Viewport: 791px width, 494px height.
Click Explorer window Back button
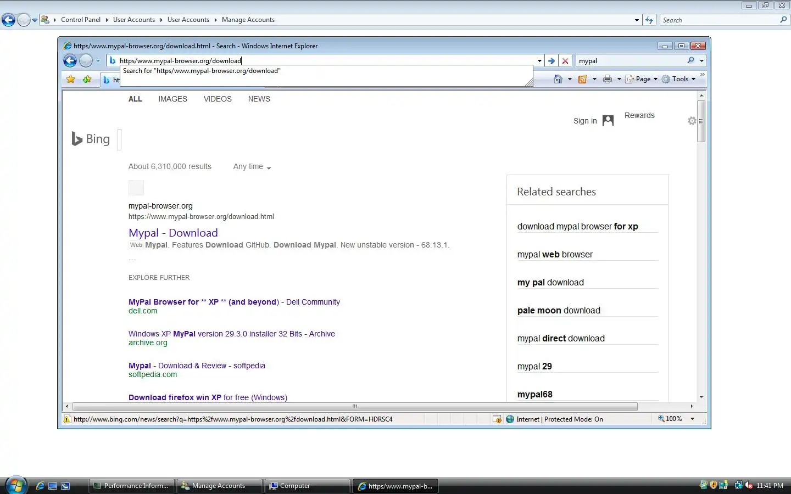[8, 20]
